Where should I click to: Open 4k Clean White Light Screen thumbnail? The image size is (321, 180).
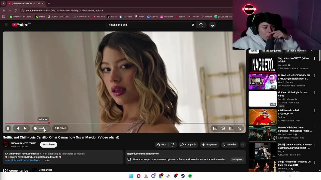[x=263, y=98]
